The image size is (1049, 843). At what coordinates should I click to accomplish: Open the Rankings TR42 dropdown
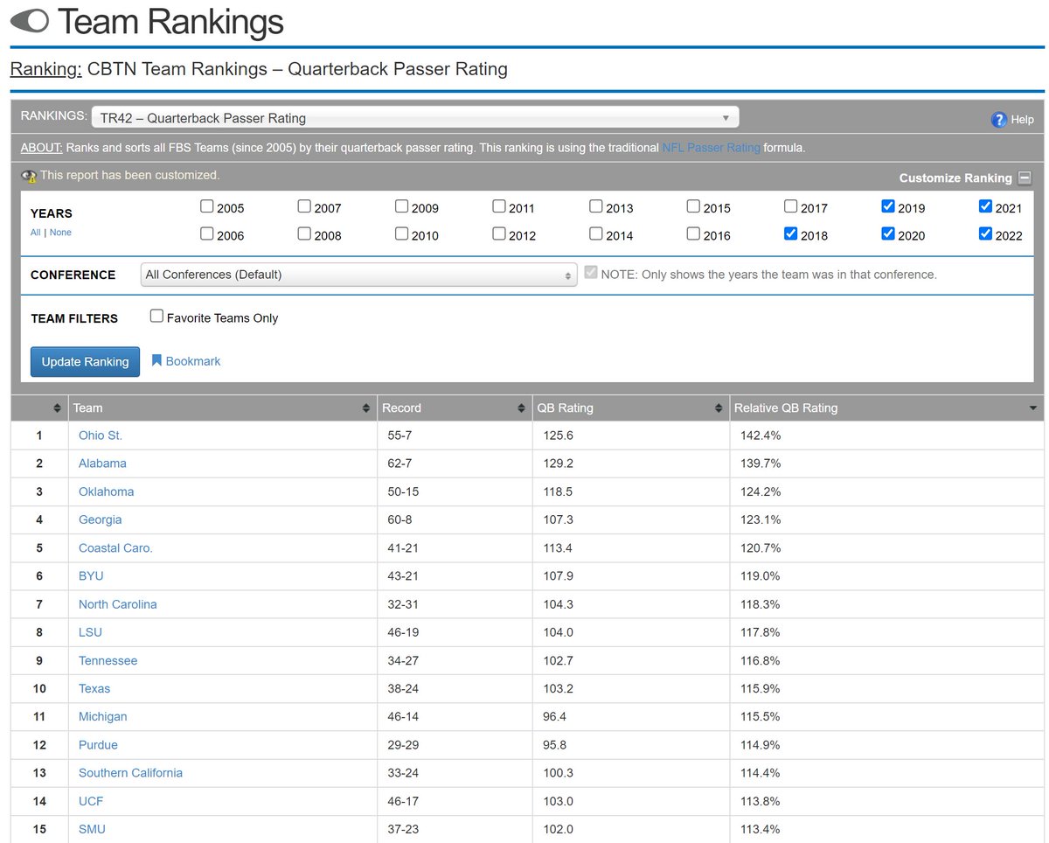coord(415,117)
